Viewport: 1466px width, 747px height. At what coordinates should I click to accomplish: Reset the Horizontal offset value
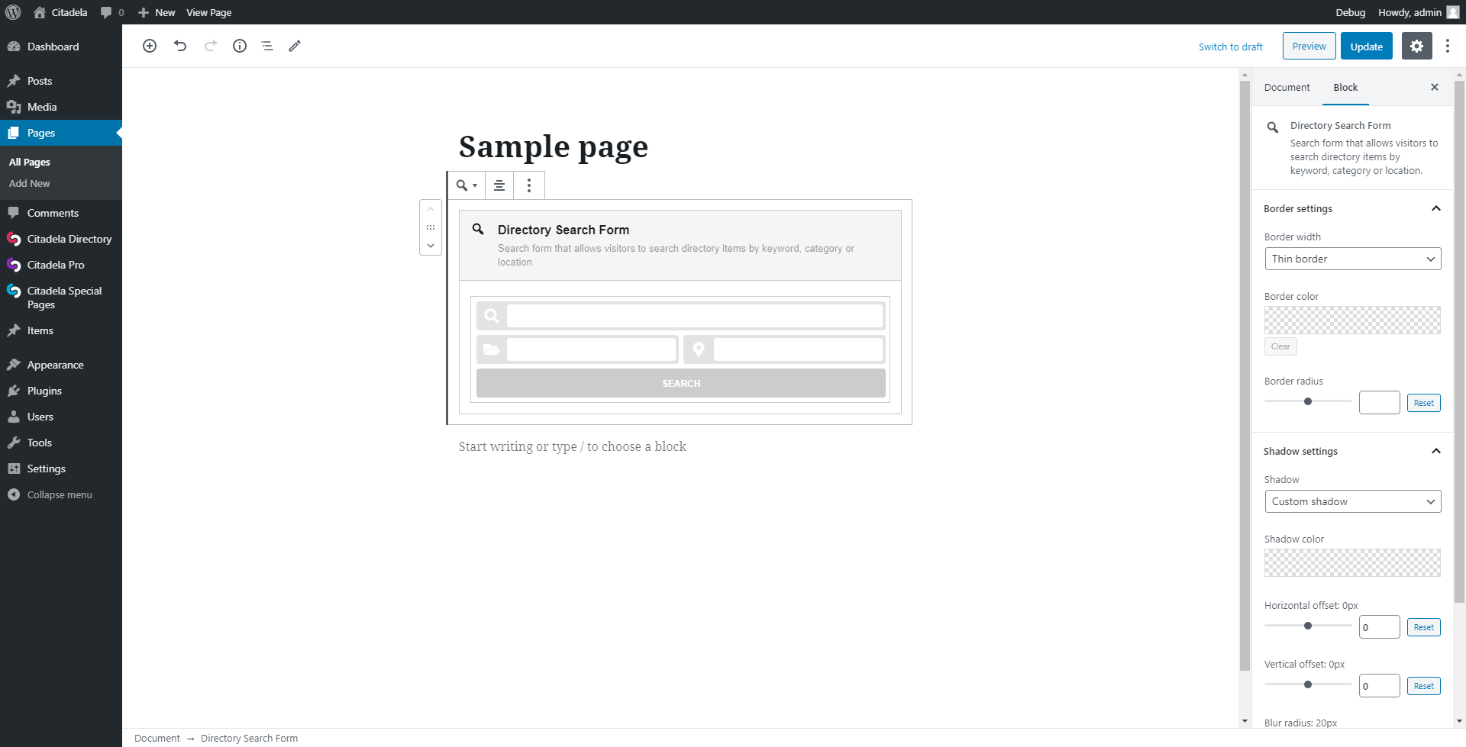click(1423, 627)
